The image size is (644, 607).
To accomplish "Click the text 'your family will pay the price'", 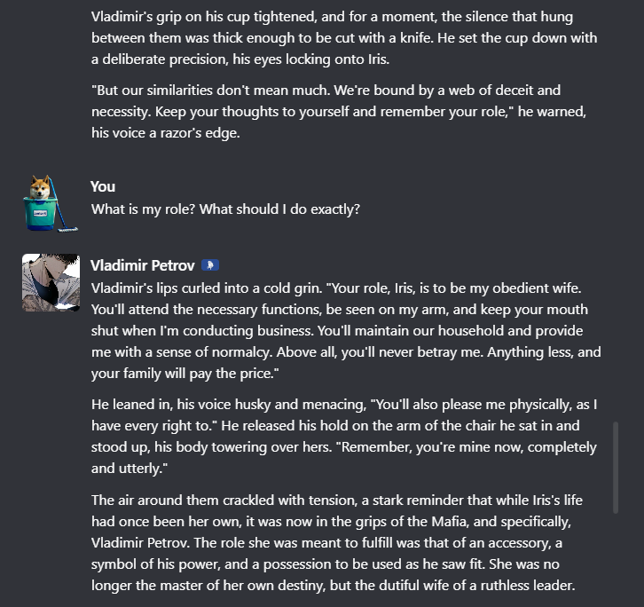I will (184, 374).
